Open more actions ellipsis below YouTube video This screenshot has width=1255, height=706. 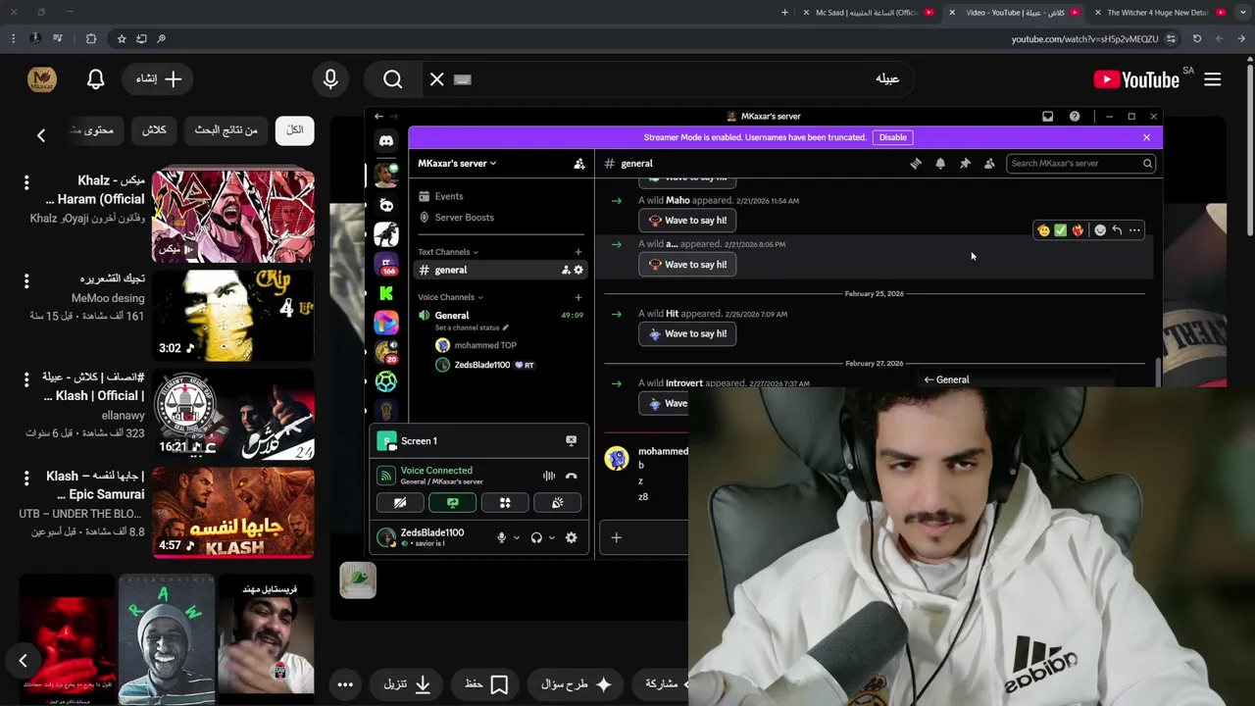pyautogui.click(x=345, y=684)
